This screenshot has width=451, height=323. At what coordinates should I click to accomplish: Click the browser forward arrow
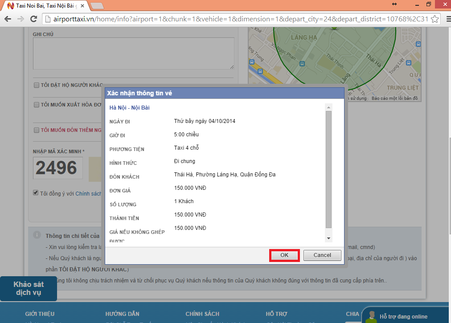point(20,19)
